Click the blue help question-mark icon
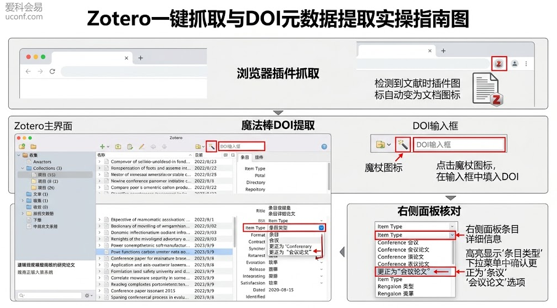The image size is (557, 308). (324, 147)
